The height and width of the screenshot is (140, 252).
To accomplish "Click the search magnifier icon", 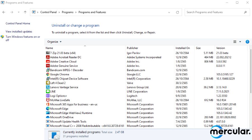I will [245, 12].
